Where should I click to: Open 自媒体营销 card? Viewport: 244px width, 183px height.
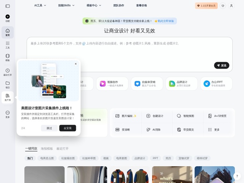147,83
